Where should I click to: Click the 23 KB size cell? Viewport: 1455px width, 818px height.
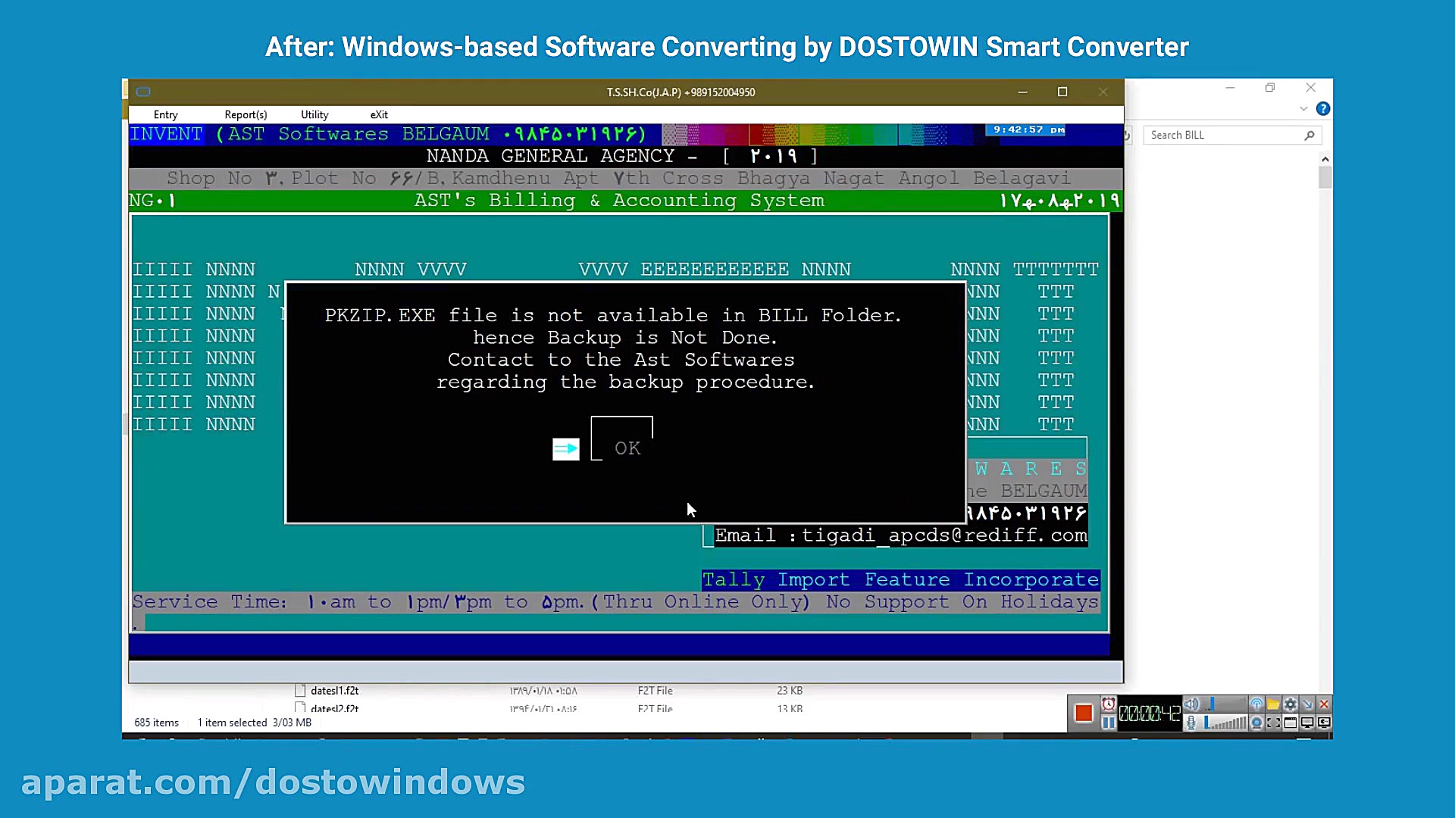pyautogui.click(x=790, y=690)
